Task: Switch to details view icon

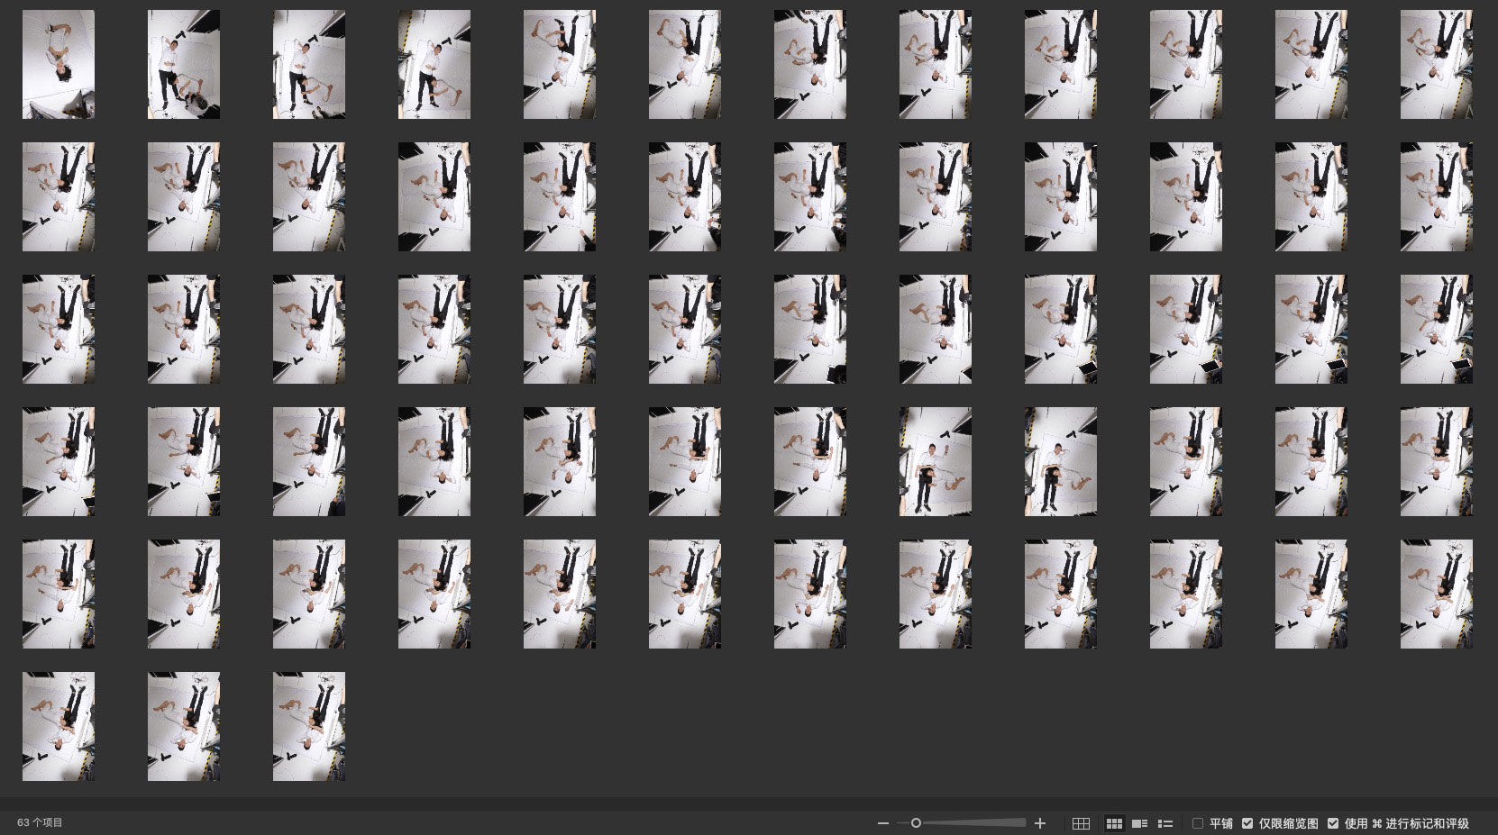Action: (x=1139, y=823)
